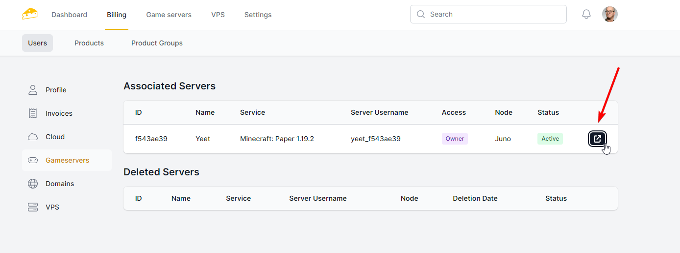Focus the Search input field
This screenshot has height=253, width=680.
tap(495, 14)
